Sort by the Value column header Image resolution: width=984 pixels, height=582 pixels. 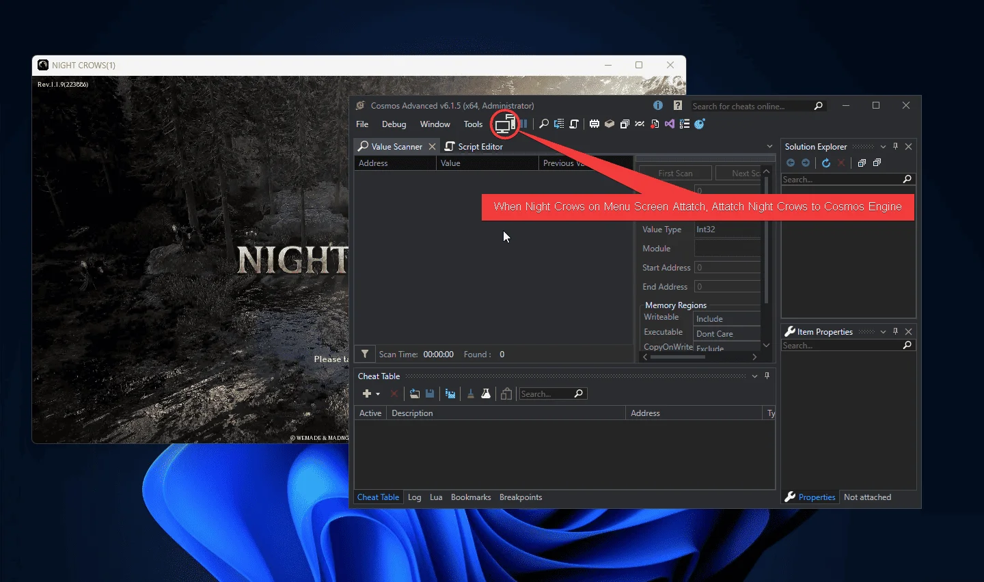coord(487,163)
